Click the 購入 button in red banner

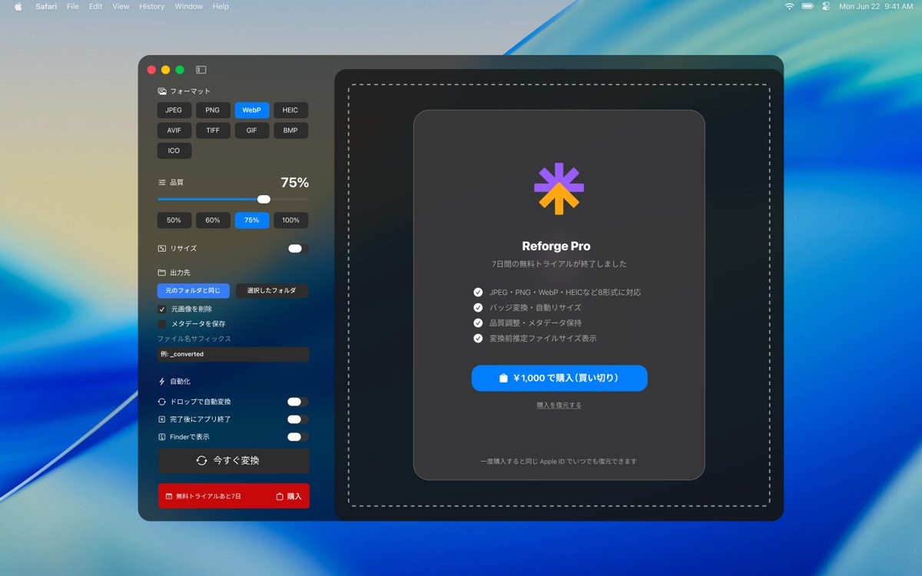(x=289, y=497)
